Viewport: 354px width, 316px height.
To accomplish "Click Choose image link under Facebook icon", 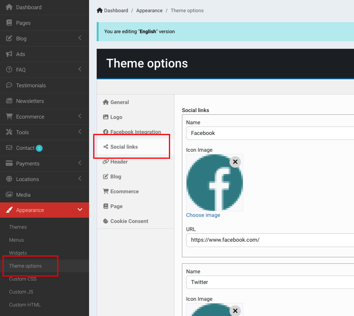I will coord(203,215).
